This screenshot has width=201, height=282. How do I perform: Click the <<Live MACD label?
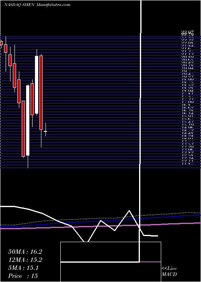169,272
